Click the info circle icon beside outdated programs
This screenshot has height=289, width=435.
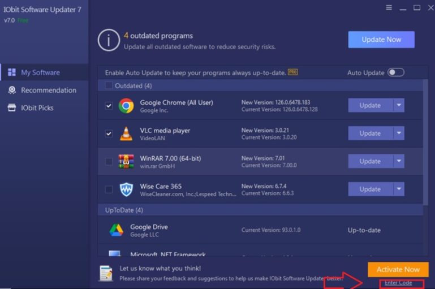(109, 40)
